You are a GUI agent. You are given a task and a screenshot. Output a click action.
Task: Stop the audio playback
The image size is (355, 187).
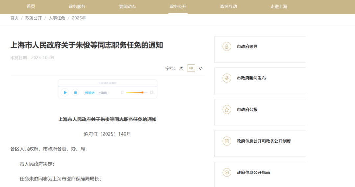[x=75, y=93]
